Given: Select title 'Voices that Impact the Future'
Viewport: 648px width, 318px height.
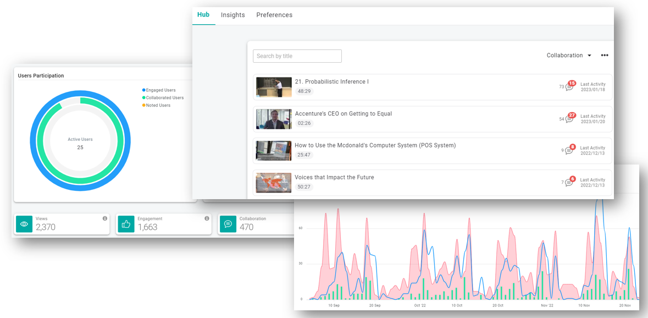Looking at the screenshot, I should pos(334,177).
